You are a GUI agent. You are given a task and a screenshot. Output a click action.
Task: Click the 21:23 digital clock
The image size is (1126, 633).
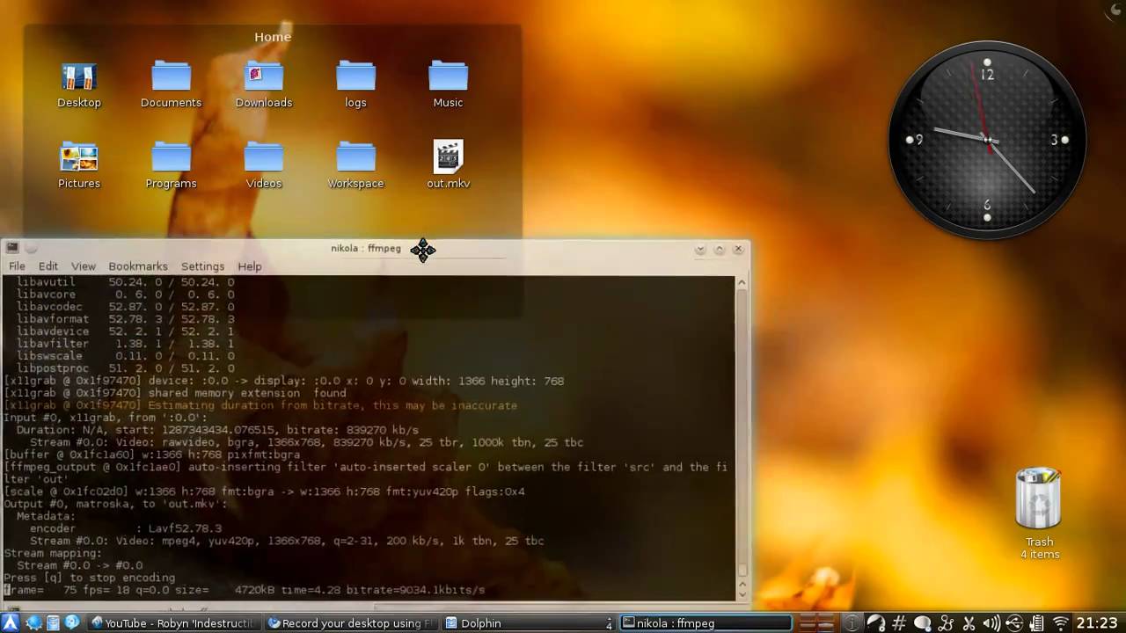tap(1097, 623)
